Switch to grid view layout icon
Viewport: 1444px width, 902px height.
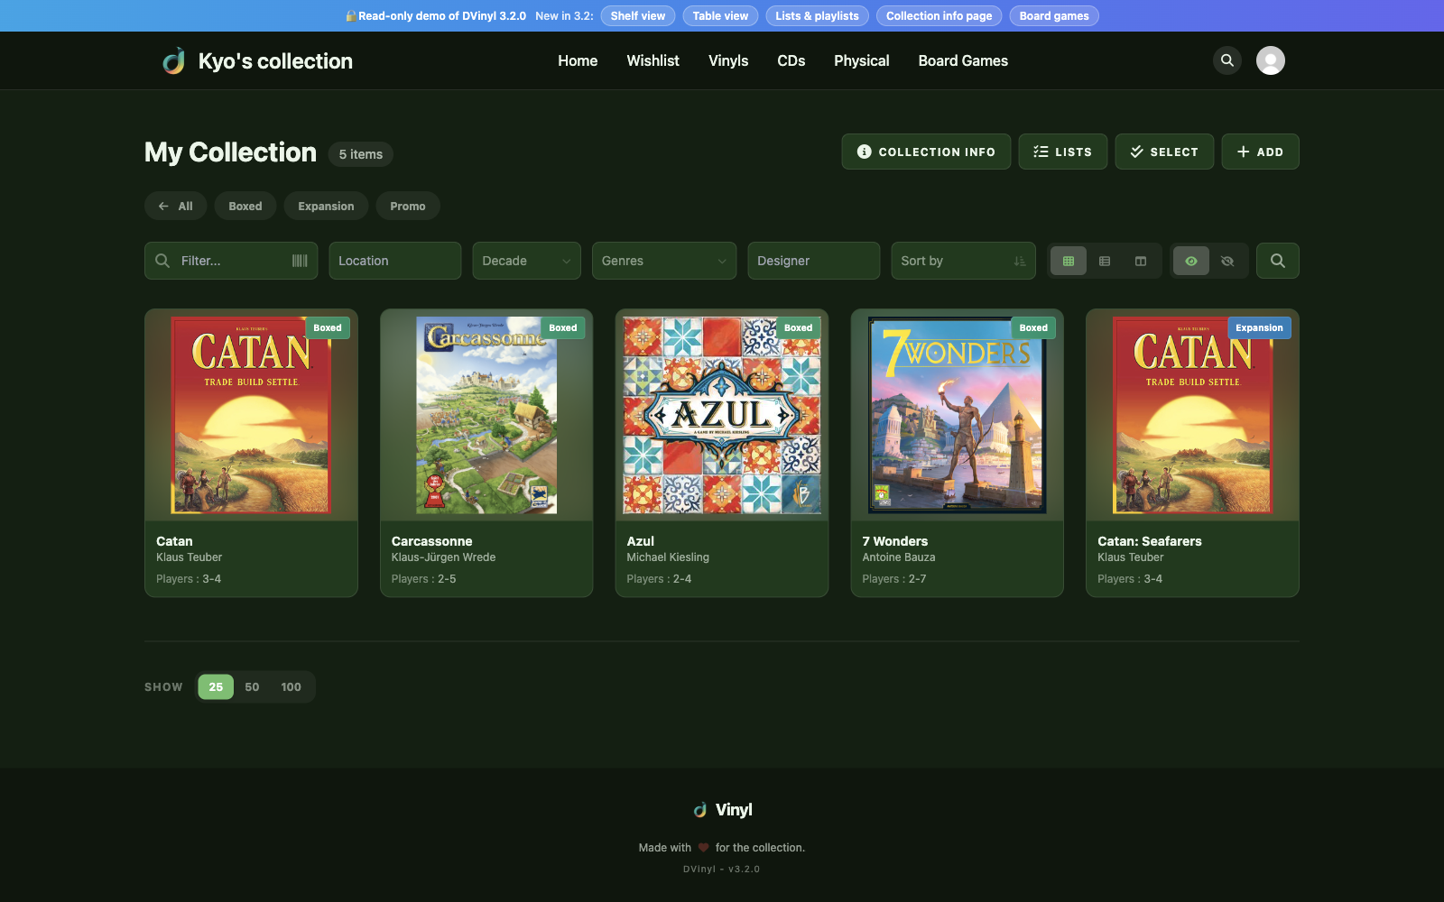click(1069, 261)
